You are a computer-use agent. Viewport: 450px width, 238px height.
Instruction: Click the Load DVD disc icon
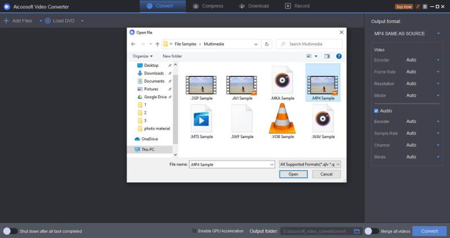click(x=48, y=21)
